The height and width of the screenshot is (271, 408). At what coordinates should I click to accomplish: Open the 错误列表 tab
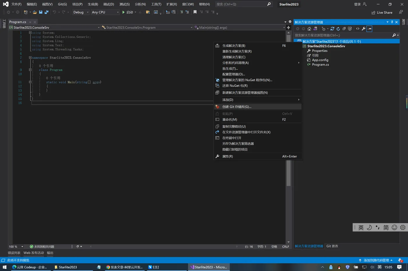pyautogui.click(x=14, y=253)
